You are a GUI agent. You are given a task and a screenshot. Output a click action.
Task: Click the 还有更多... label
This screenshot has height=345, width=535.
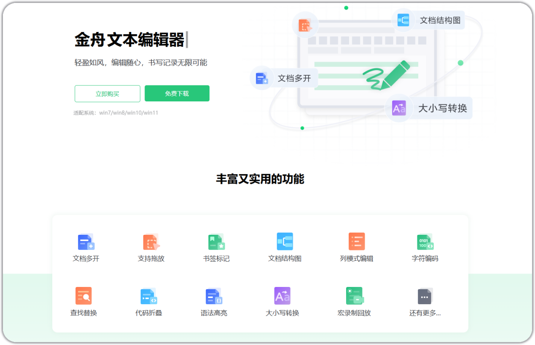pos(425,313)
